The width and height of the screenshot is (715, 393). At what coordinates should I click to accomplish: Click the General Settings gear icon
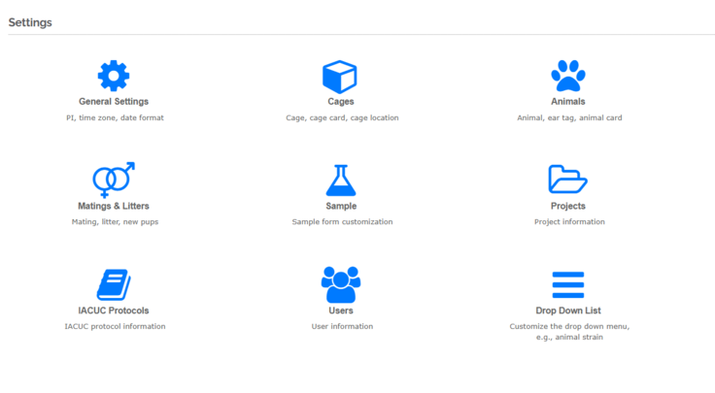pyautogui.click(x=114, y=76)
